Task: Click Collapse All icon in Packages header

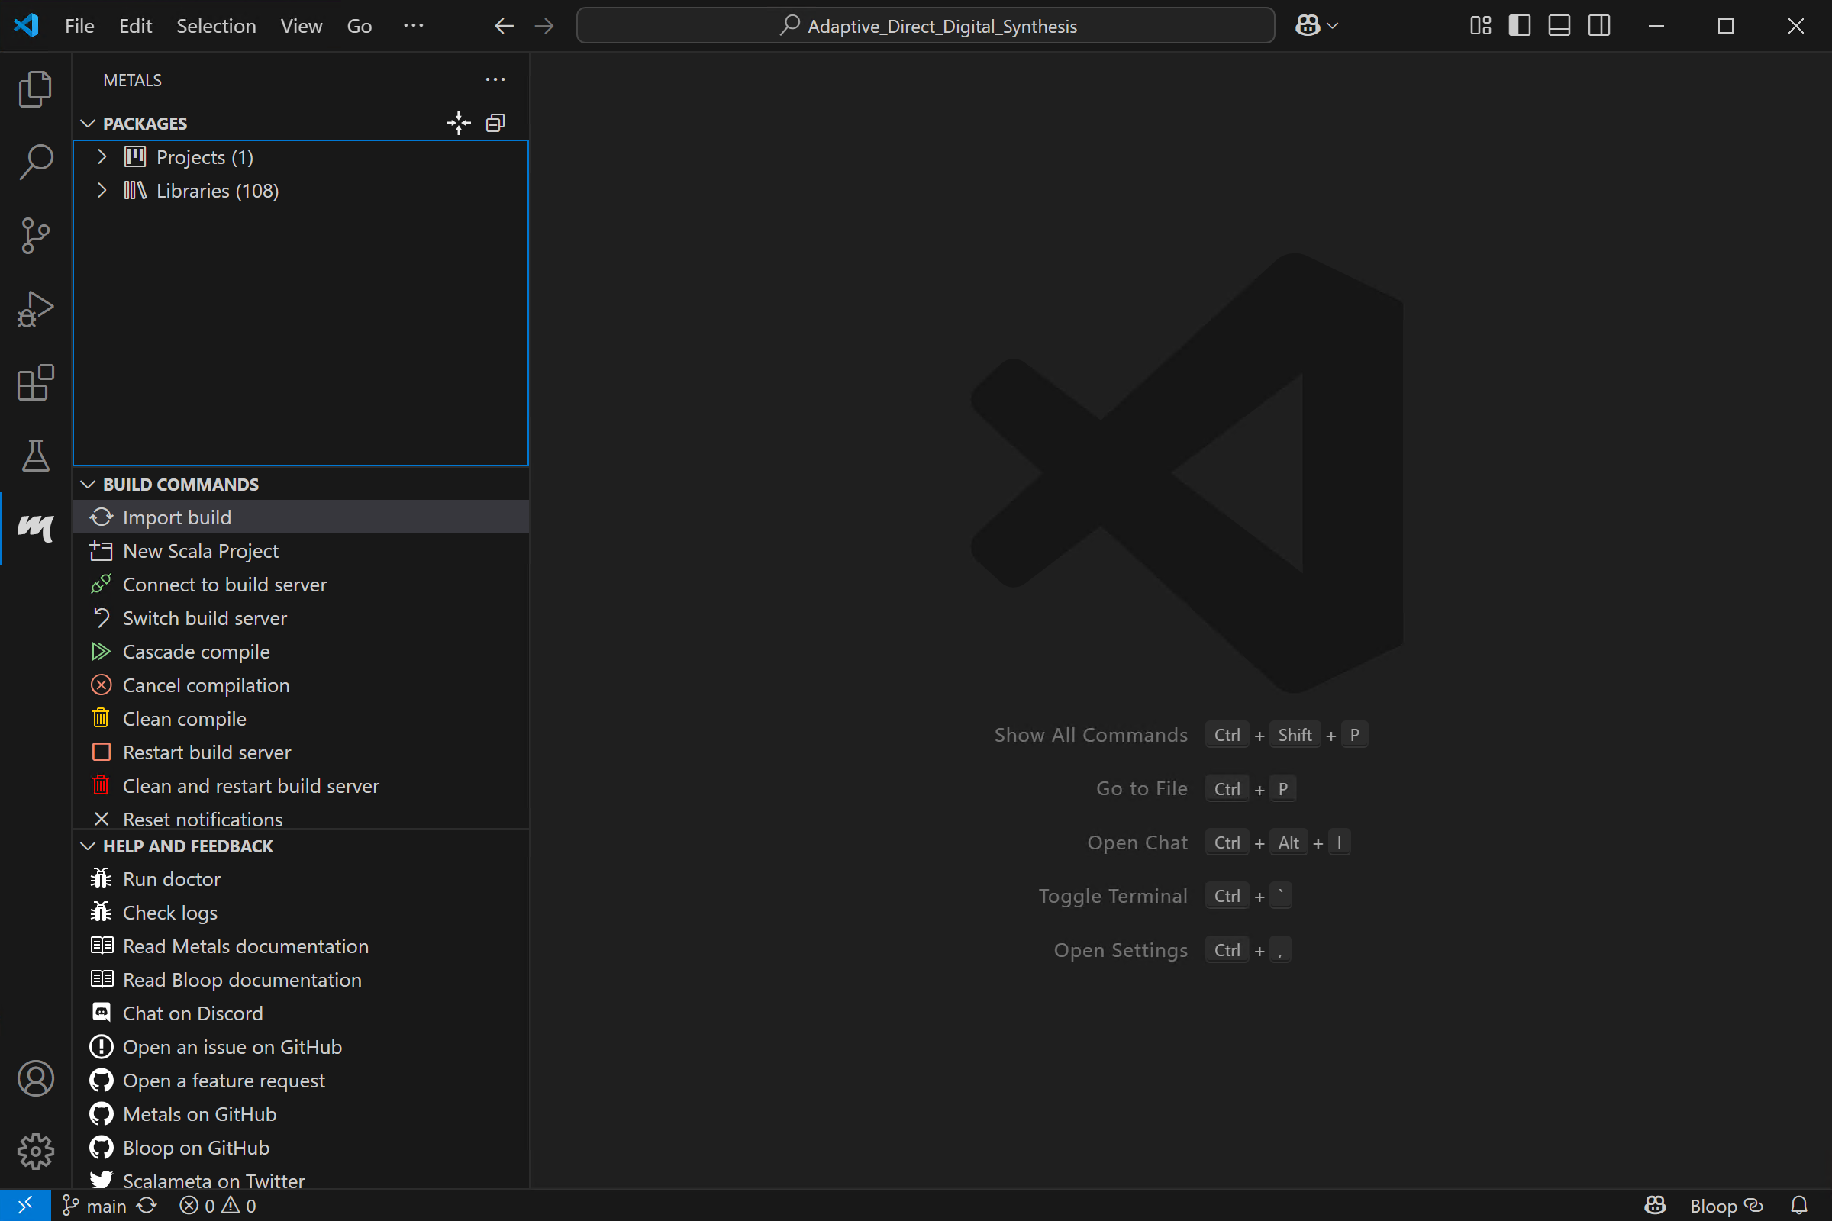Action: (495, 123)
